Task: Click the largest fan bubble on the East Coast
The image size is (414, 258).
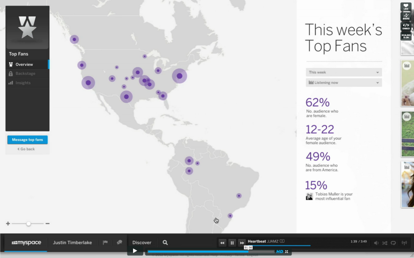Action: 180,76
